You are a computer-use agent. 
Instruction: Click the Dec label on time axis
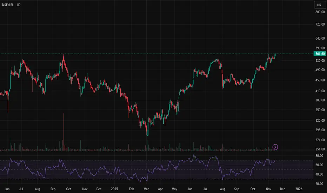[x=282, y=189]
